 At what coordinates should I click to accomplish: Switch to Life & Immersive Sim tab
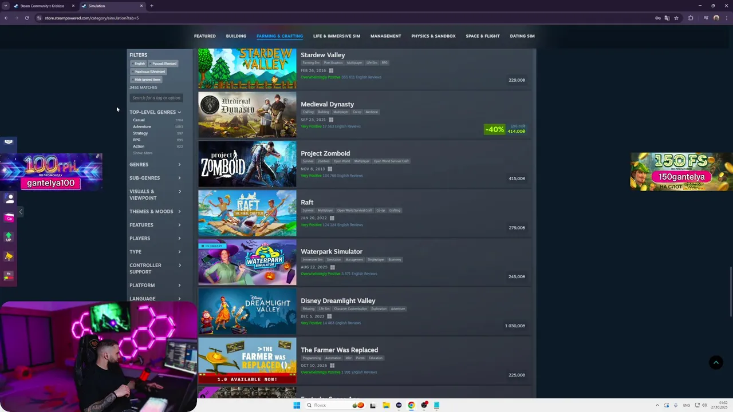[337, 36]
